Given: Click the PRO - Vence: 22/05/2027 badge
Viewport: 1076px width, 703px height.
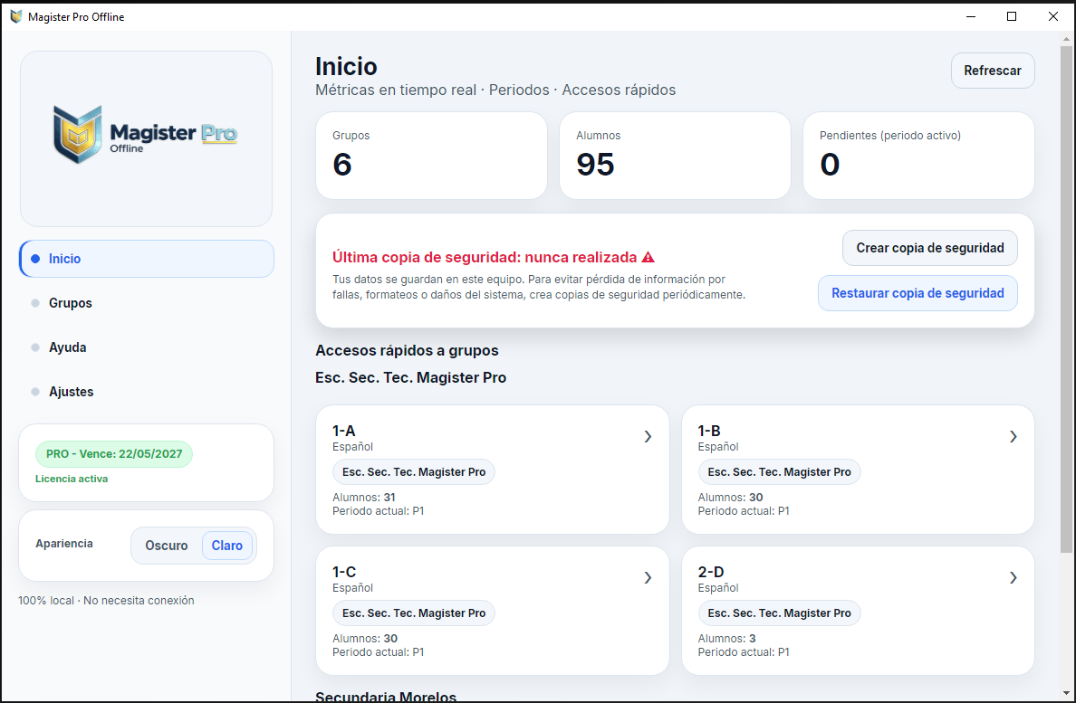Looking at the screenshot, I should point(114,453).
